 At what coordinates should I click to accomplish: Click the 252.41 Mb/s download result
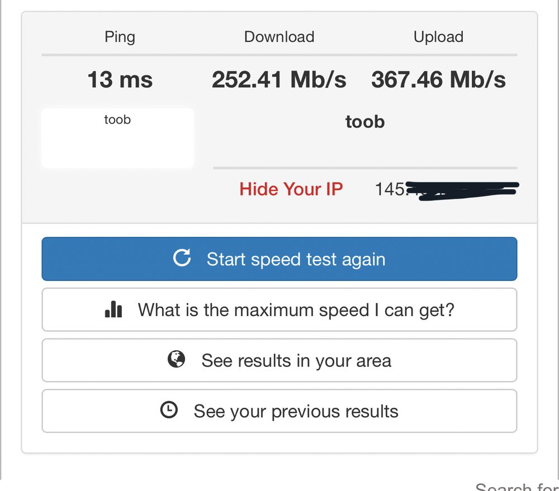(279, 80)
